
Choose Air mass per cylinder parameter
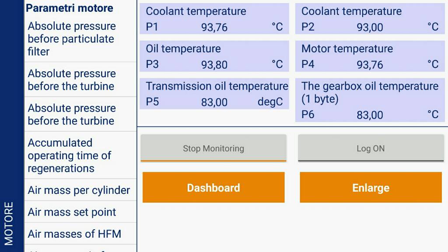pyautogui.click(x=80, y=190)
